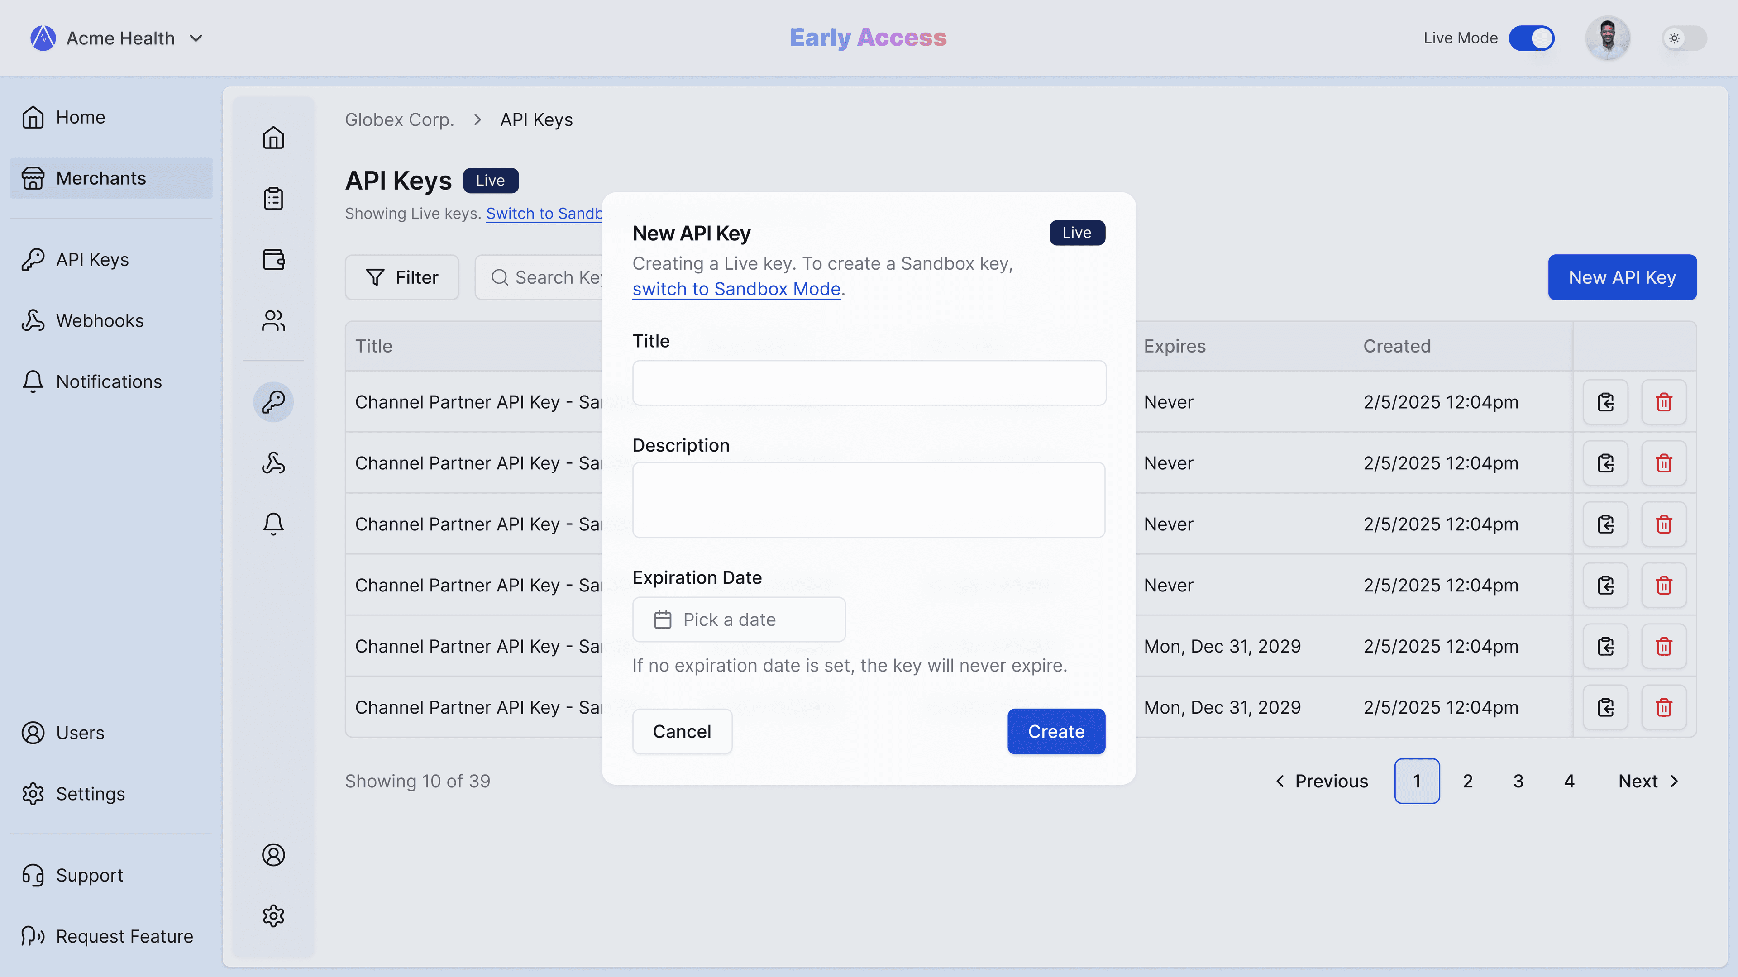Go to the Next page
The height and width of the screenshot is (977, 1738).
click(x=1648, y=782)
